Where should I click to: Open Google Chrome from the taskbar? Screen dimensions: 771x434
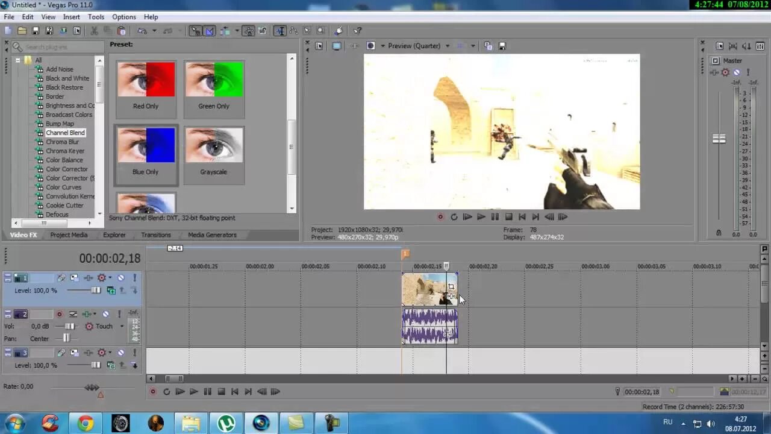pyautogui.click(x=85, y=423)
